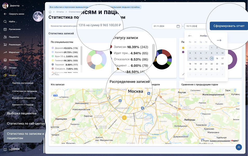
Task: Open the Директор user dropdown
Action: 22,5
